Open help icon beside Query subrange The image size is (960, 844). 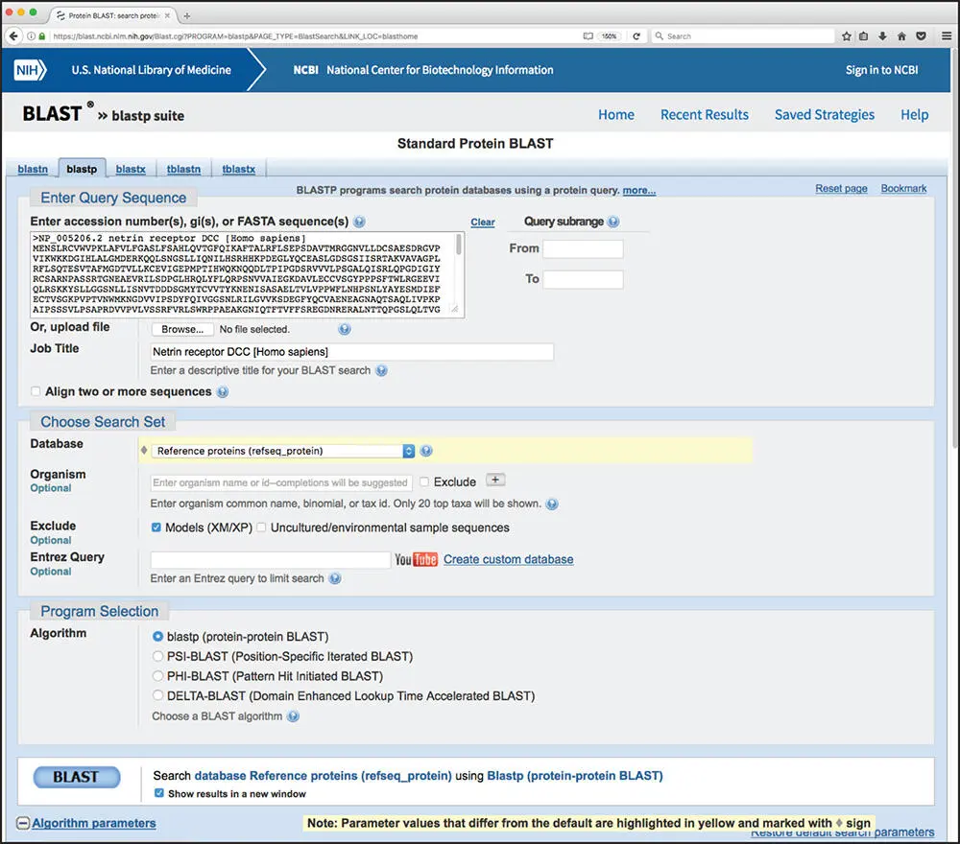613,222
